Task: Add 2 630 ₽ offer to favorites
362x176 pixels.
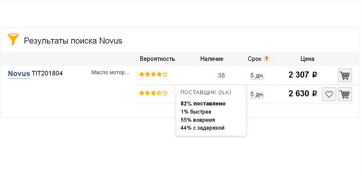Action: point(329,94)
